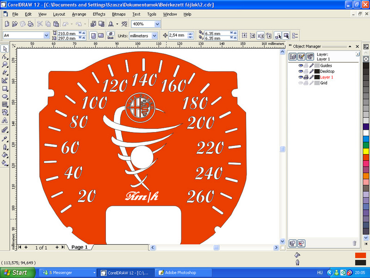370x278 pixels.
Task: Open the A4 paper size dropdown
Action: tap(46, 36)
